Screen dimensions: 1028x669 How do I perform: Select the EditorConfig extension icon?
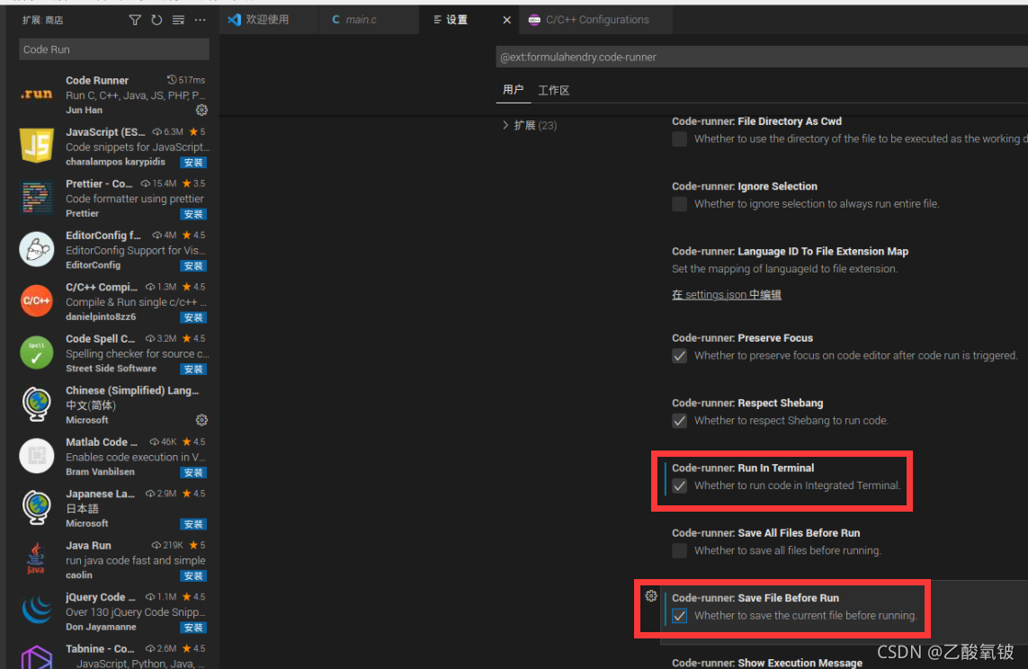tap(37, 249)
